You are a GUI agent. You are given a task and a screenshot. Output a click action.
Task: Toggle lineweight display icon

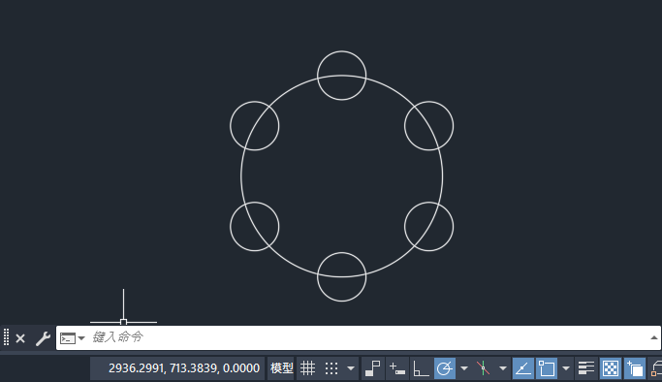(x=586, y=368)
